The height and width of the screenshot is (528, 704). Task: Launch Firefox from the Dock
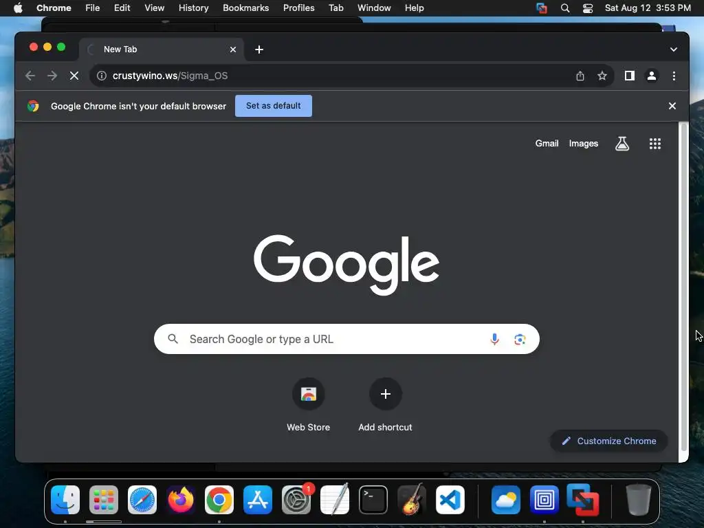[181, 500]
